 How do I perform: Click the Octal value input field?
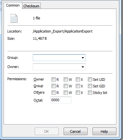coord(61,100)
